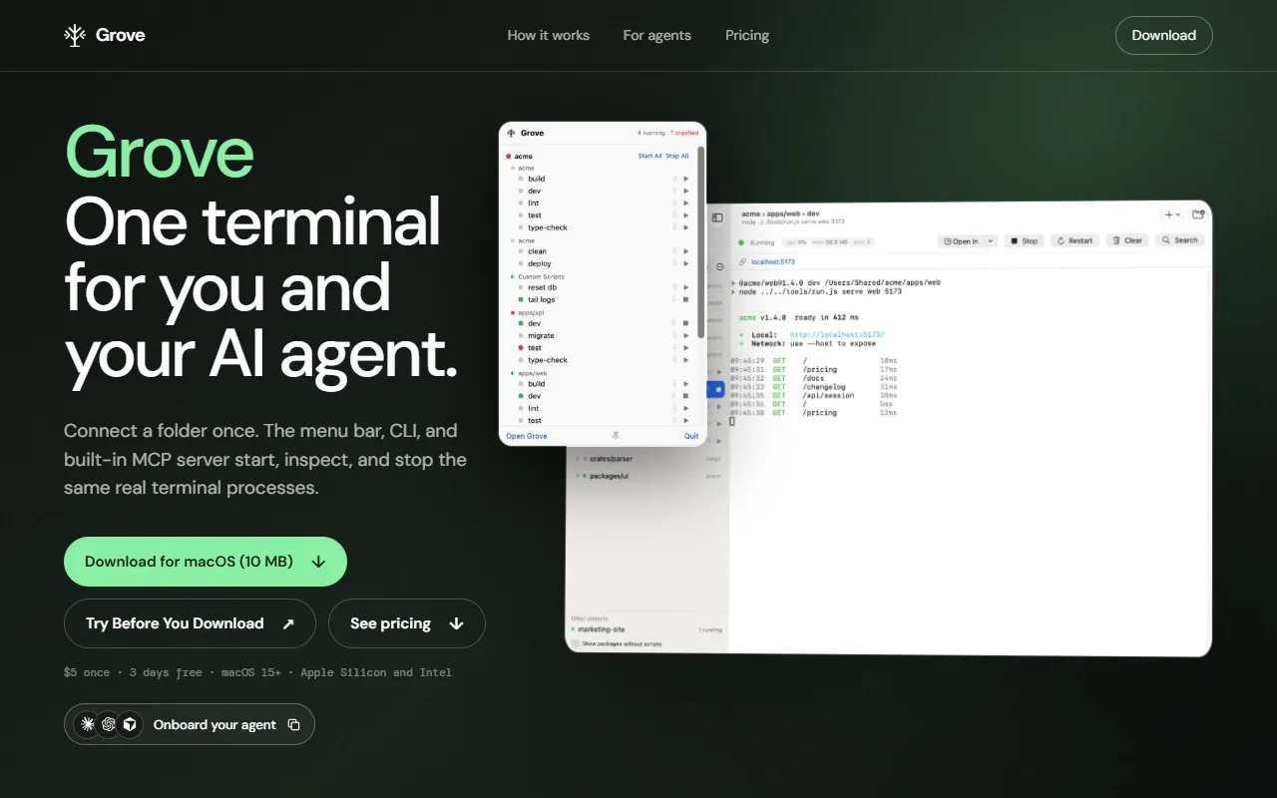Toggle the sidebar icon in Grove window
Screen dimensions: 1277x798
pos(716,217)
